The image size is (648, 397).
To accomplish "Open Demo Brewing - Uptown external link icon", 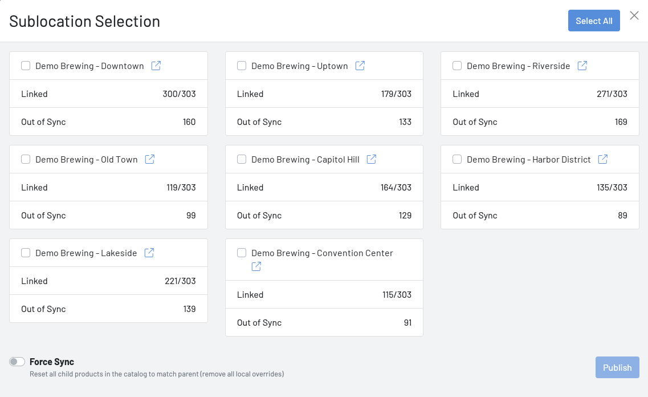I will click(360, 66).
